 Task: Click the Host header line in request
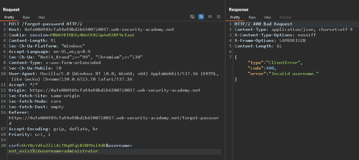click(x=91, y=29)
